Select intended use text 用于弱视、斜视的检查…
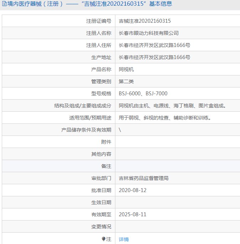The image size is (240, 244). (x=165, y=118)
